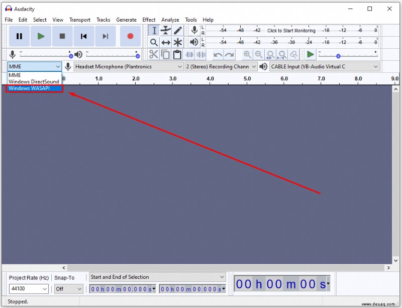Image resolution: width=402 pixels, height=308 pixels.
Task: Open the Transport menu
Action: pos(80,20)
